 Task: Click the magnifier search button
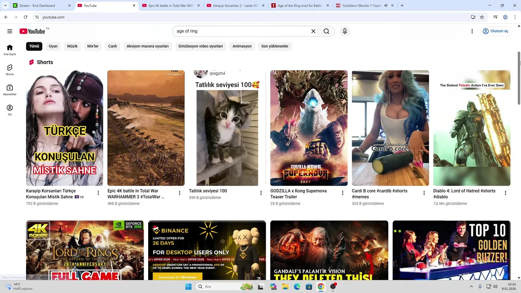[x=326, y=31]
